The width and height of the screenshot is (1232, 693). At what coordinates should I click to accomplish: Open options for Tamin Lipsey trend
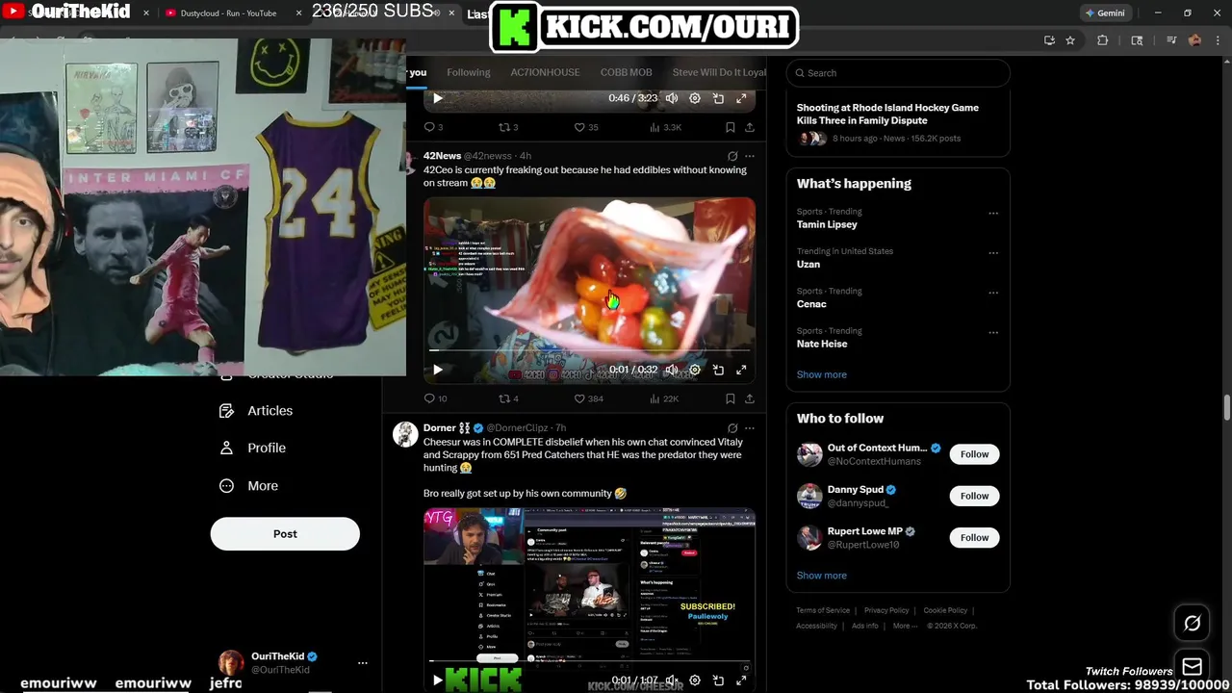tap(993, 214)
